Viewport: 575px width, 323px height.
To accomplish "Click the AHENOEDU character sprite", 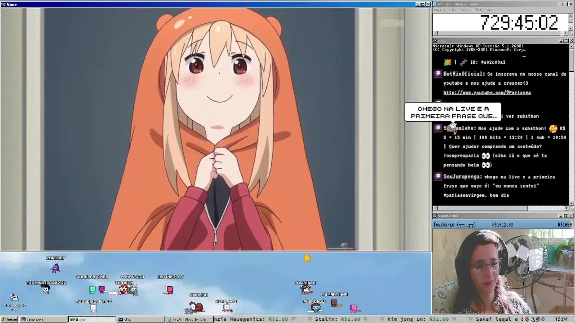I will [x=316, y=308].
